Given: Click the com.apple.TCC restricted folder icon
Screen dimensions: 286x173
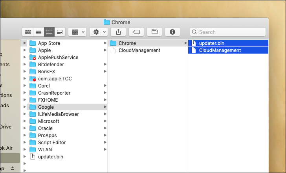Looking at the screenshot, I should coord(33,79).
